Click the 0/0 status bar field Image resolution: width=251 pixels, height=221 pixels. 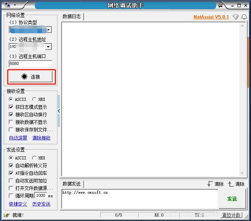118,215
